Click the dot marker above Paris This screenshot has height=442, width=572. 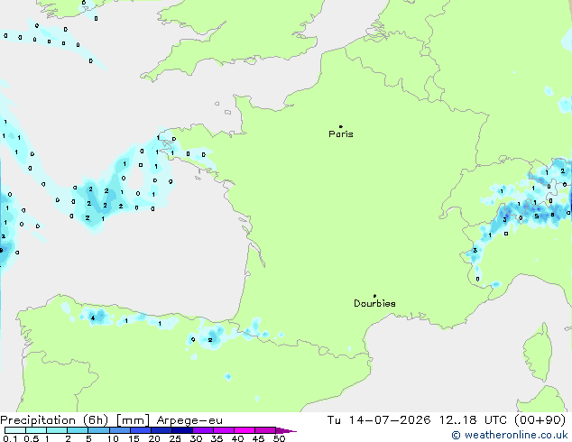click(x=341, y=126)
